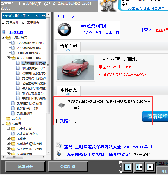This screenshot has width=168, height=175.
Task: Click sidebar vertical scrollbar up arrow
Action: 48,15
